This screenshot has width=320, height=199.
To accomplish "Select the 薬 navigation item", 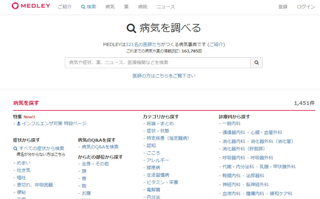I will (x=126, y=7).
